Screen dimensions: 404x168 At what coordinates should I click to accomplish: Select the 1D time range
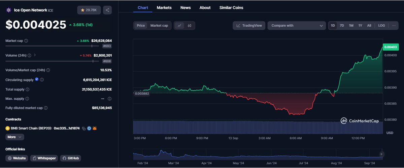(333, 26)
